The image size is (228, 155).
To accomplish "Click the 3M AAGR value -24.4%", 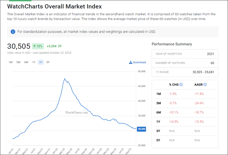I will pyautogui.click(x=199, y=103).
